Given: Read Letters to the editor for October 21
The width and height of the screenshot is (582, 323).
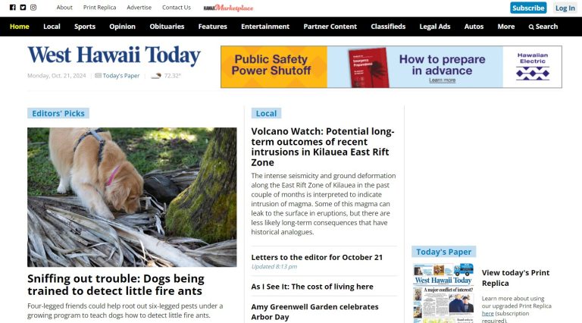Looking at the screenshot, I should [317, 257].
